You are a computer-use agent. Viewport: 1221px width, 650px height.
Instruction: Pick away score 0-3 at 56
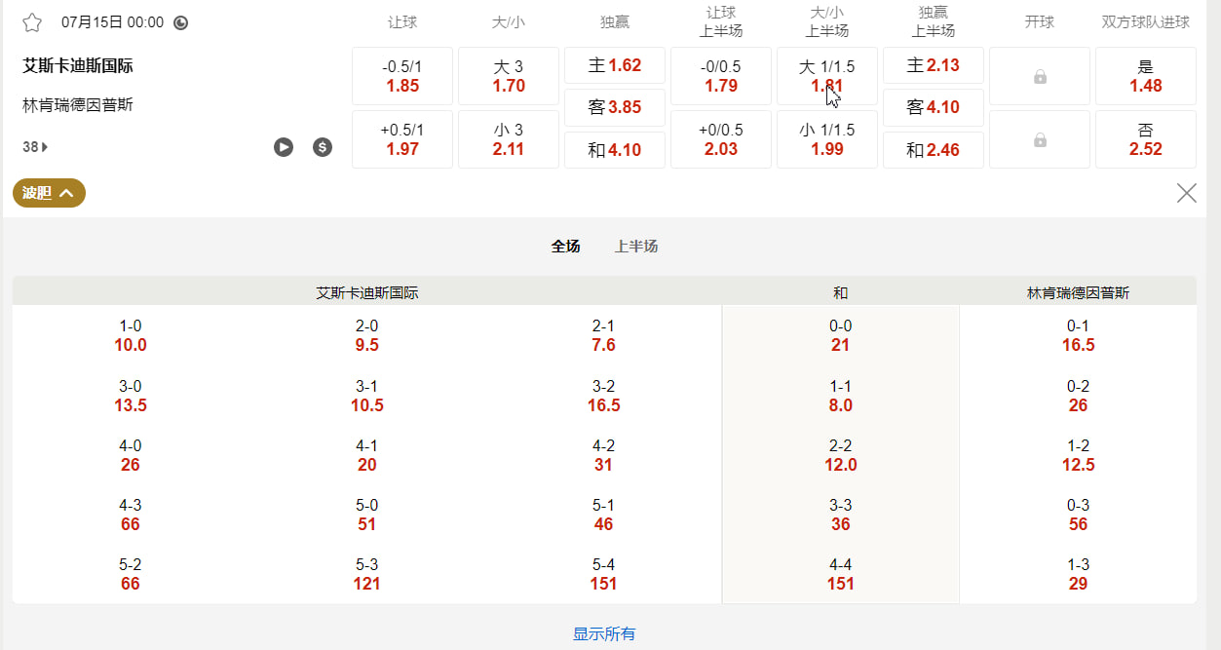pos(1078,515)
